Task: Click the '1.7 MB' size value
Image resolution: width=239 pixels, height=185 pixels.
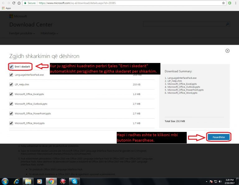Action: [137, 123]
